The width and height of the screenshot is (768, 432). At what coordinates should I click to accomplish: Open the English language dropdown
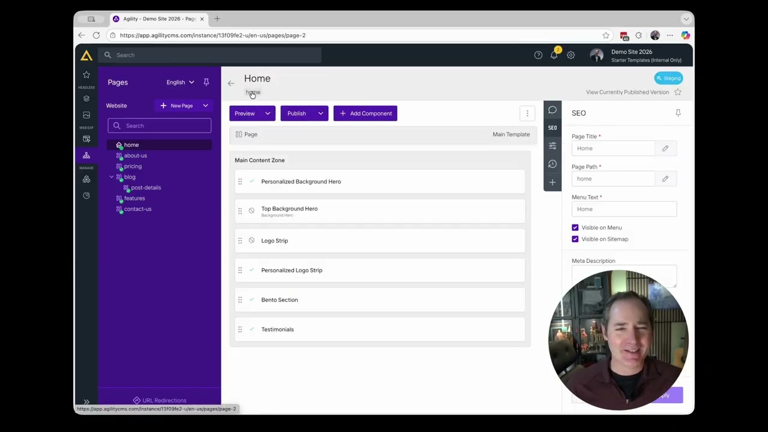pyautogui.click(x=180, y=82)
